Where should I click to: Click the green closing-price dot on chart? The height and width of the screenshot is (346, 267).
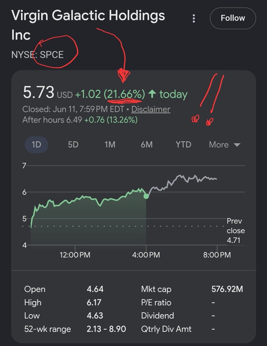click(146, 196)
